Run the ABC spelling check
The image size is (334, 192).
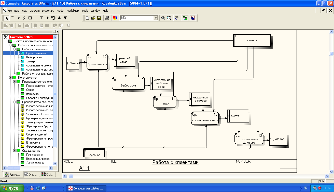click(x=177, y=18)
